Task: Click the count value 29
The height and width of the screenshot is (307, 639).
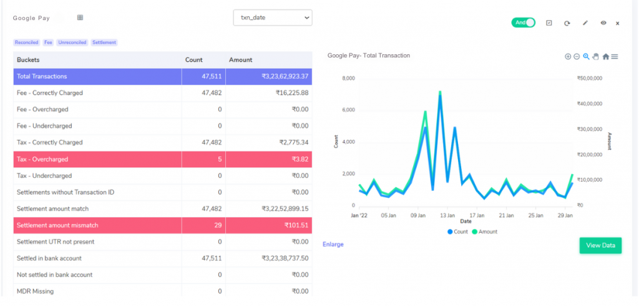Action: [x=218, y=225]
